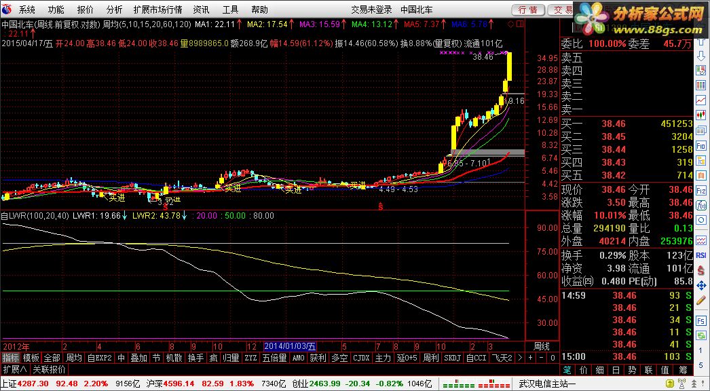The image size is (710, 391).
Task: Select the SKDJ indicator tab
Action: click(452, 358)
